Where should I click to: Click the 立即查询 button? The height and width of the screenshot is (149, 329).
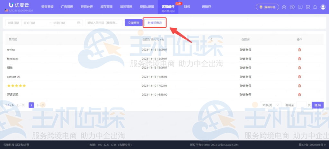coord(134,23)
